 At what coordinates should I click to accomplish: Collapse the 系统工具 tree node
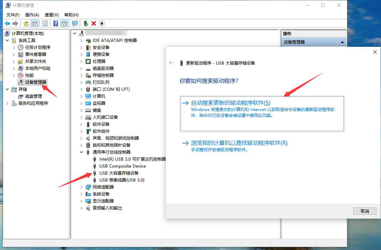tap(7, 41)
